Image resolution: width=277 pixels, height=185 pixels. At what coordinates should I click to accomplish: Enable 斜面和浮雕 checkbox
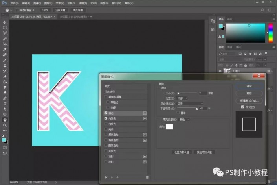106,97
